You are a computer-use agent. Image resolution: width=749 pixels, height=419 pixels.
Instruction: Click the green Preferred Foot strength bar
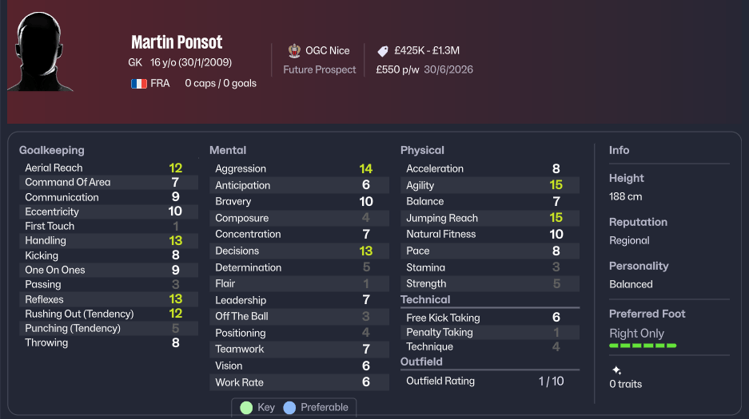[x=643, y=346]
